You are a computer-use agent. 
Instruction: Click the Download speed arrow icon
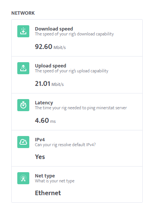point(23,31)
